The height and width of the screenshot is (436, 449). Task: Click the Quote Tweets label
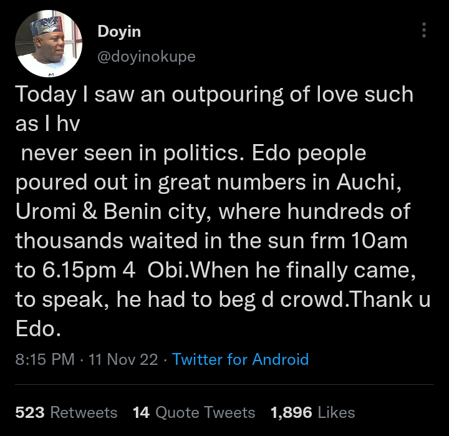(205, 412)
